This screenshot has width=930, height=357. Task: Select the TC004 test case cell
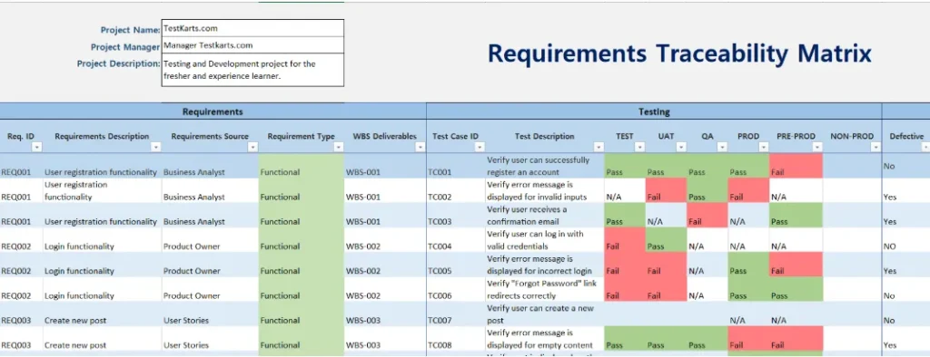(x=456, y=240)
